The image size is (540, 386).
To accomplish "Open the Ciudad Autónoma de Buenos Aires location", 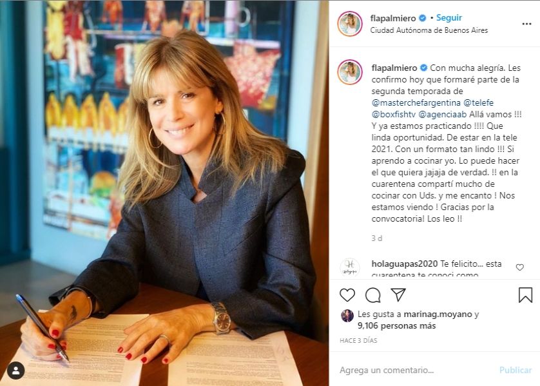I will pyautogui.click(x=429, y=30).
